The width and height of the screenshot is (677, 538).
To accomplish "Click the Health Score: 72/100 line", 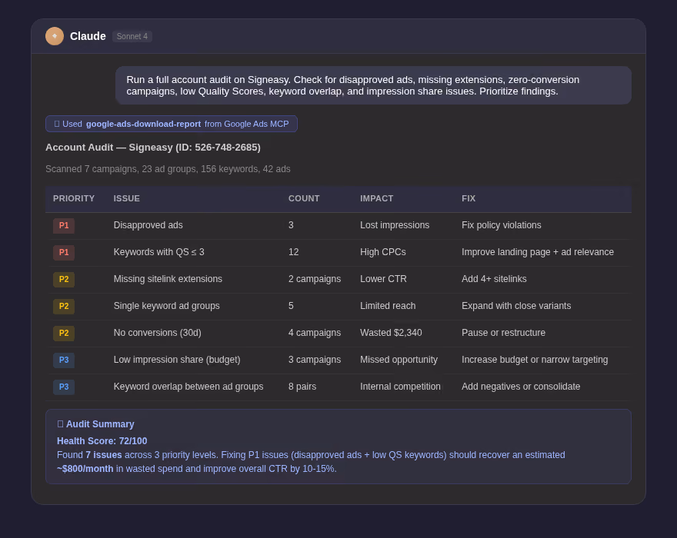I will [x=102, y=441].
